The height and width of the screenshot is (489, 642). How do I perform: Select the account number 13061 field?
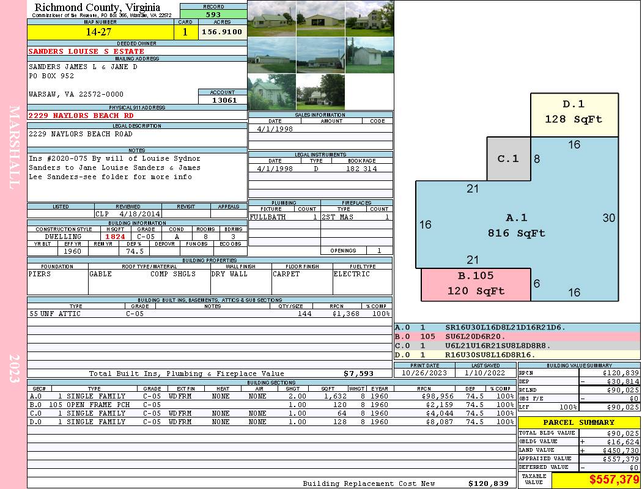pos(223,100)
